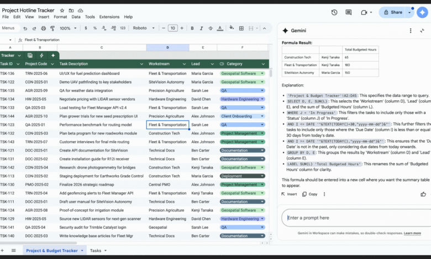Screen dimensions: 431x259
Task: Collapse the toolbar with the up chevron
Action: (265, 28)
